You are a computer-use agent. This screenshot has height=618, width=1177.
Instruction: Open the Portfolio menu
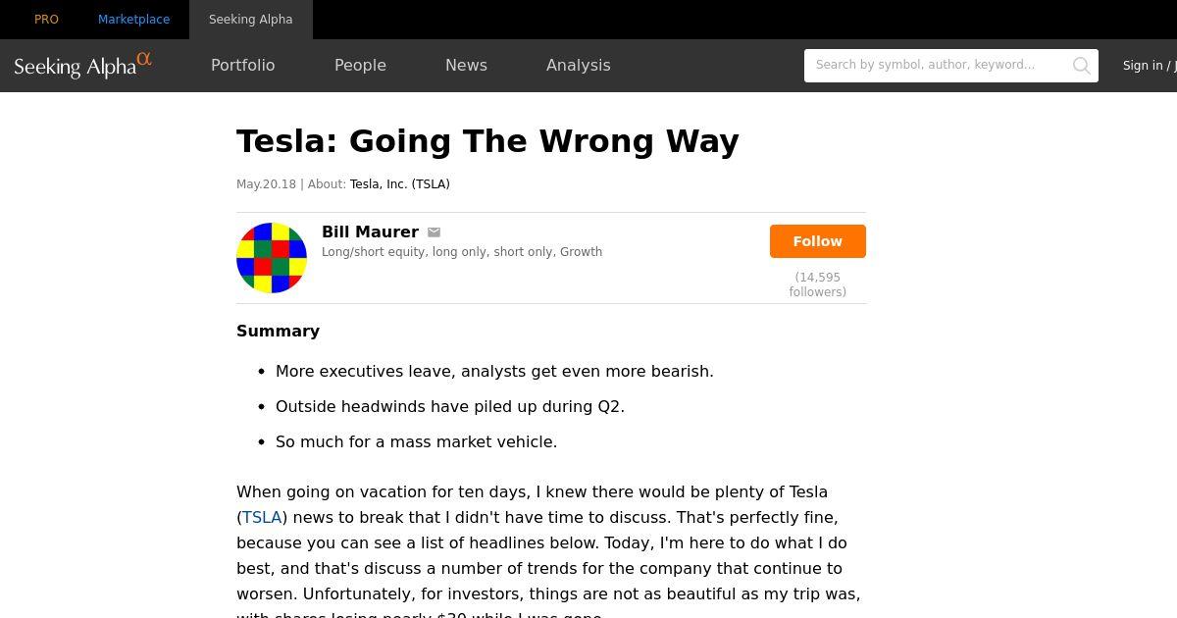point(243,65)
